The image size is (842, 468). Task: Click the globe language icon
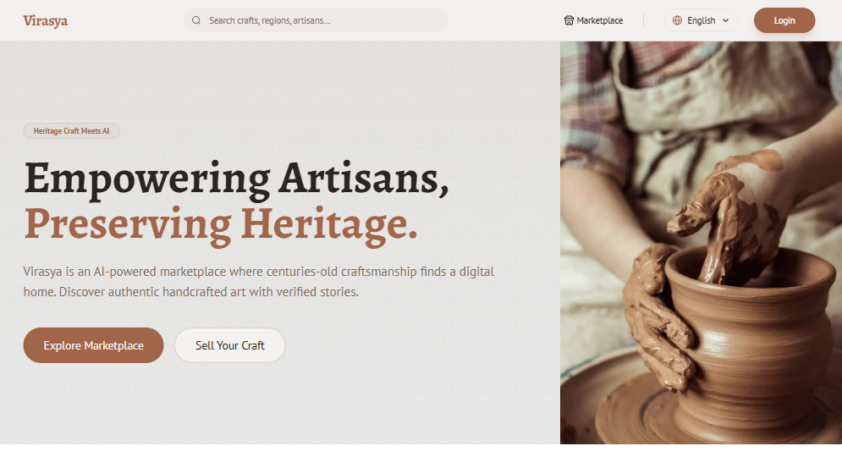[x=677, y=20]
